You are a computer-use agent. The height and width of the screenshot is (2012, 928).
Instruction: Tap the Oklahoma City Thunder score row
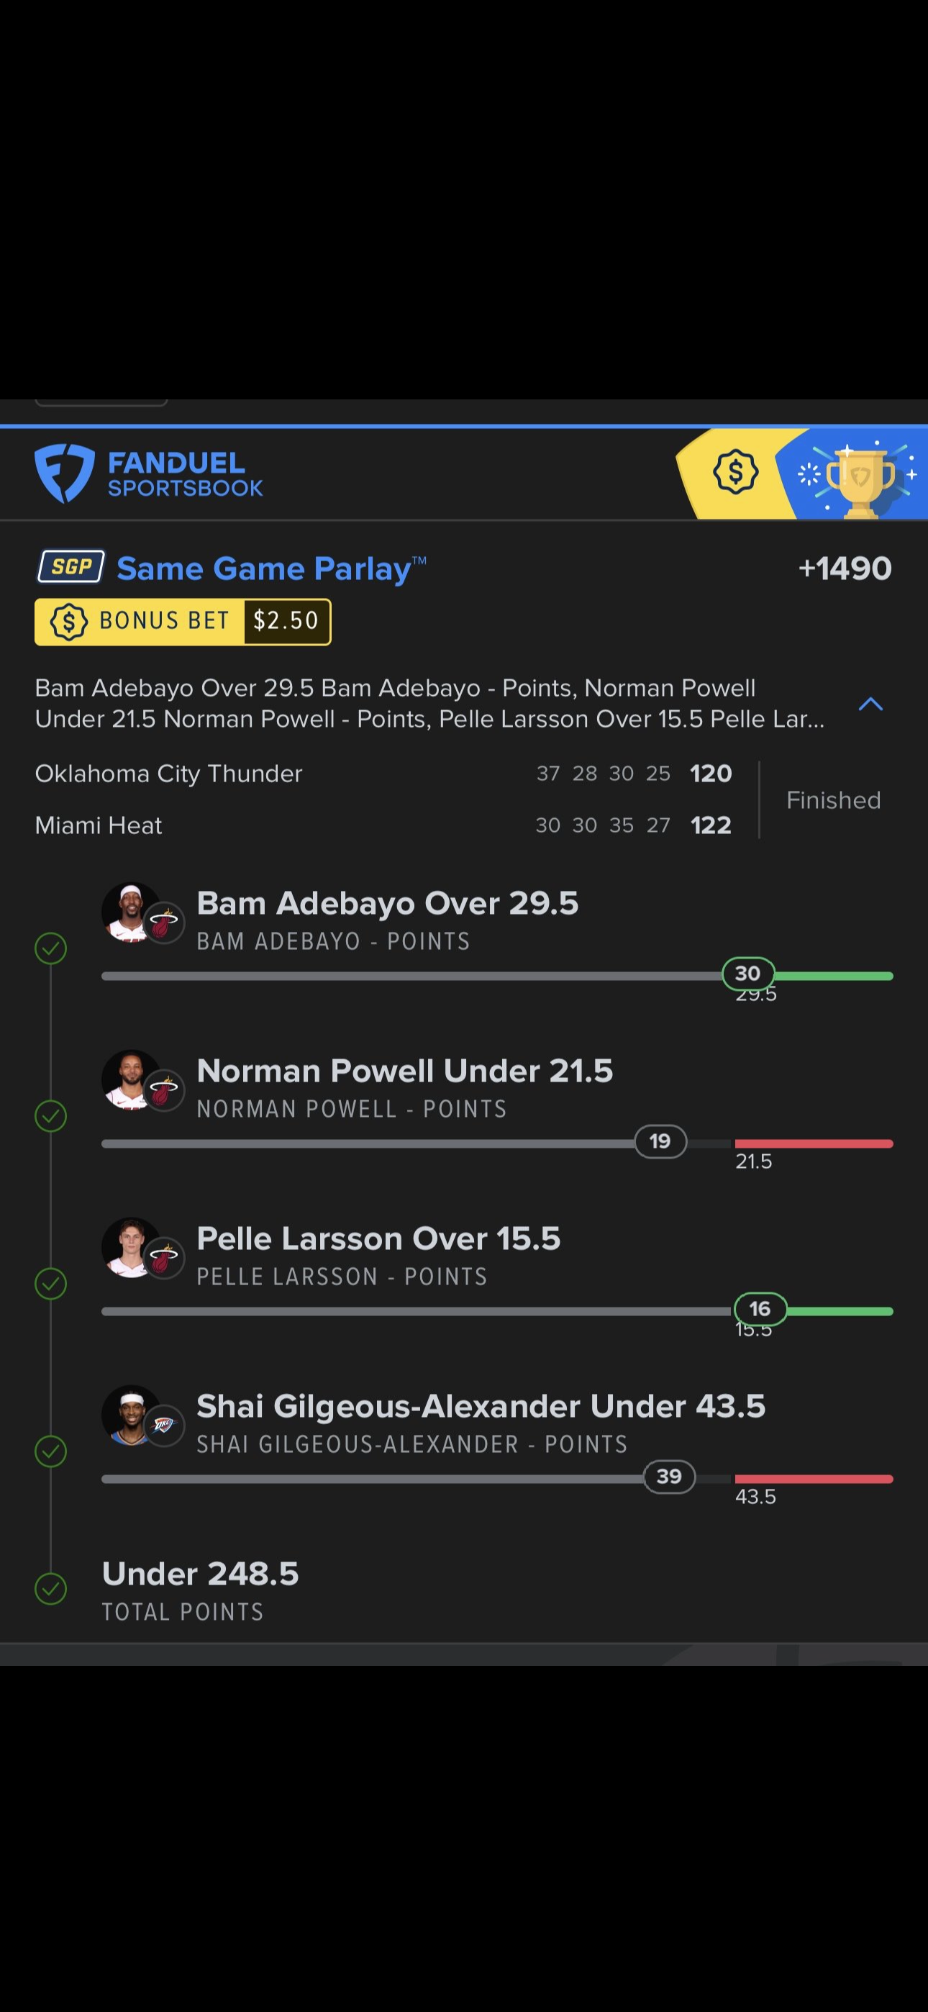tap(383, 774)
